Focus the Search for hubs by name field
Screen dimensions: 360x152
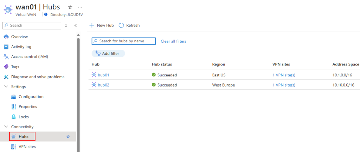pos(124,41)
